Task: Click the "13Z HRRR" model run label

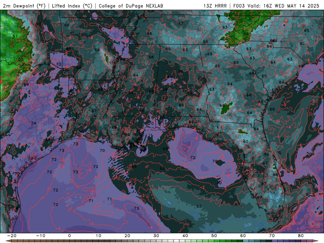Action: pyautogui.click(x=215, y=6)
